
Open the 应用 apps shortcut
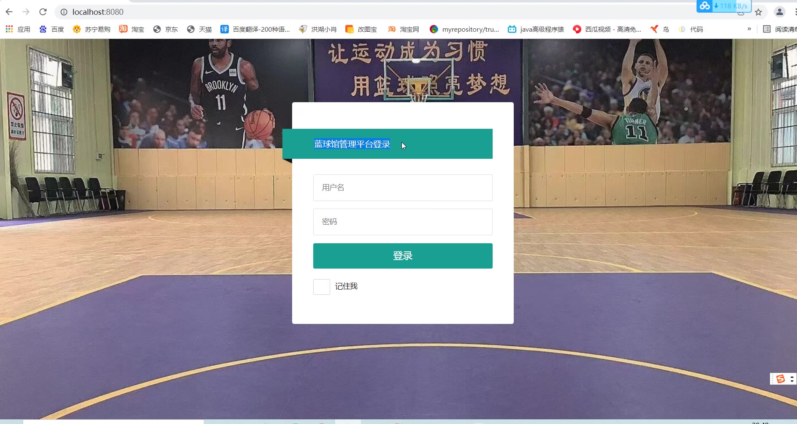[x=18, y=29]
